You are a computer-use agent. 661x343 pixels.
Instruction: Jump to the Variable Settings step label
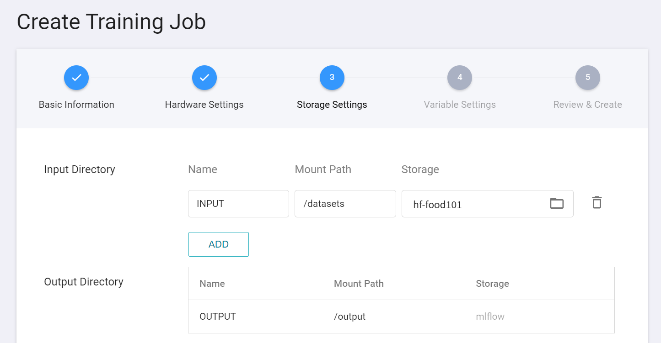point(460,105)
